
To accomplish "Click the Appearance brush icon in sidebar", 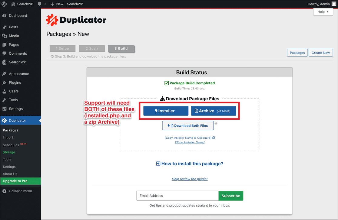I will click(4, 74).
